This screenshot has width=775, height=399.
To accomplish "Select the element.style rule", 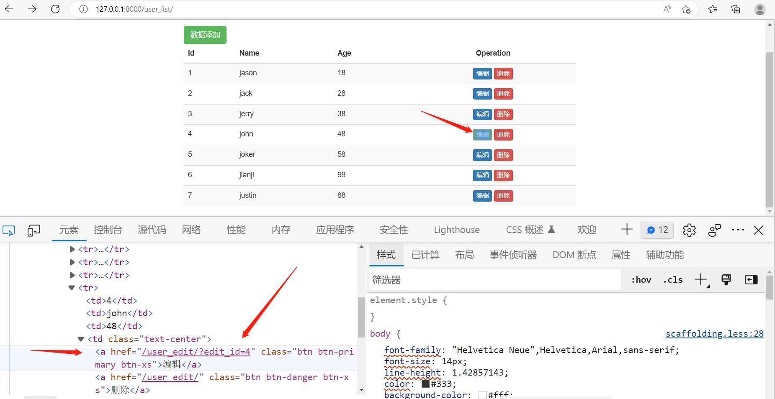I will (409, 300).
